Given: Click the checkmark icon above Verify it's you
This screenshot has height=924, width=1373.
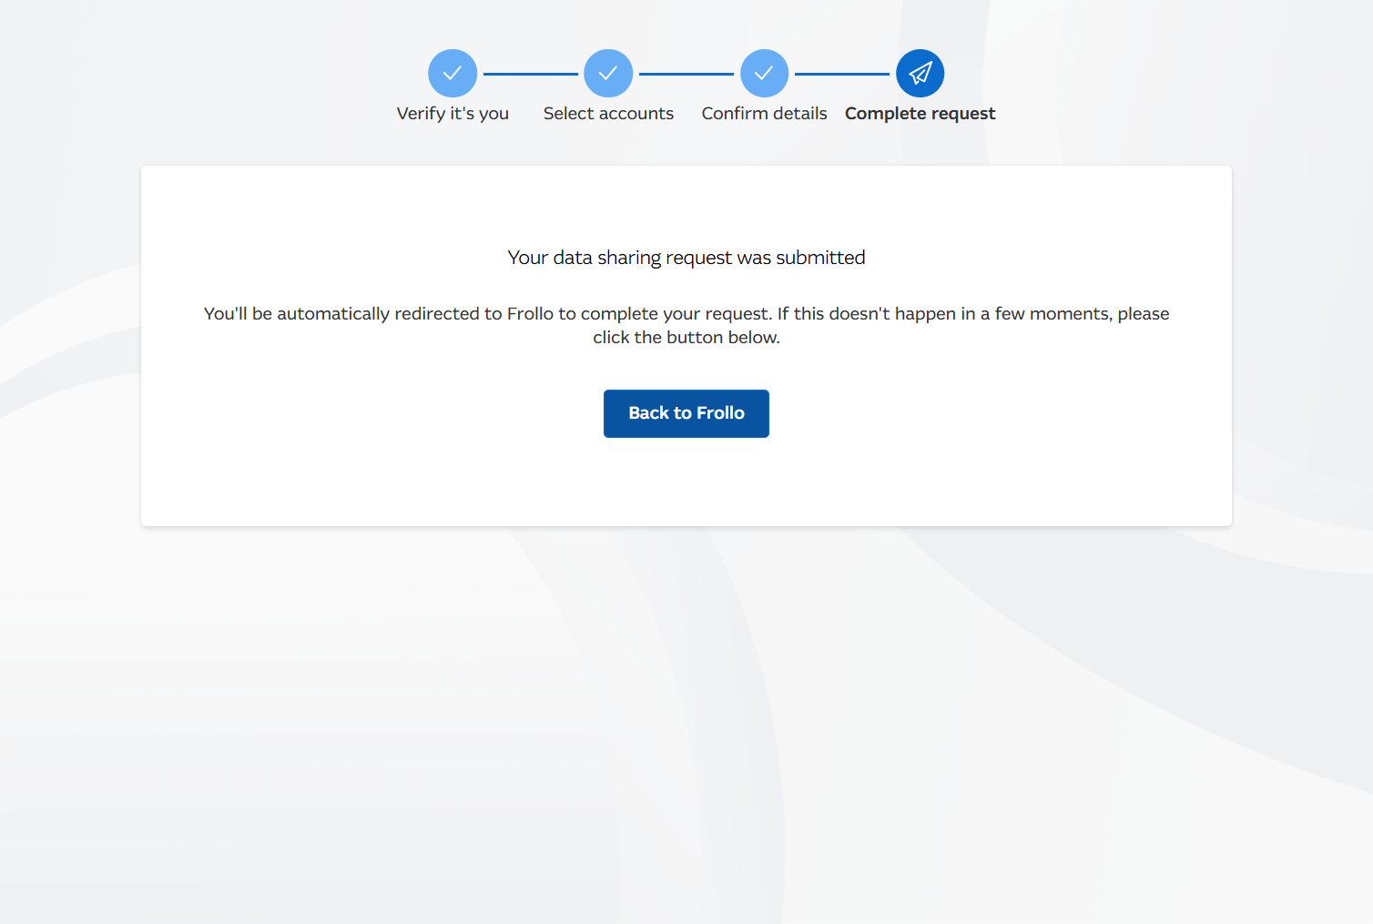Looking at the screenshot, I should pos(453,74).
